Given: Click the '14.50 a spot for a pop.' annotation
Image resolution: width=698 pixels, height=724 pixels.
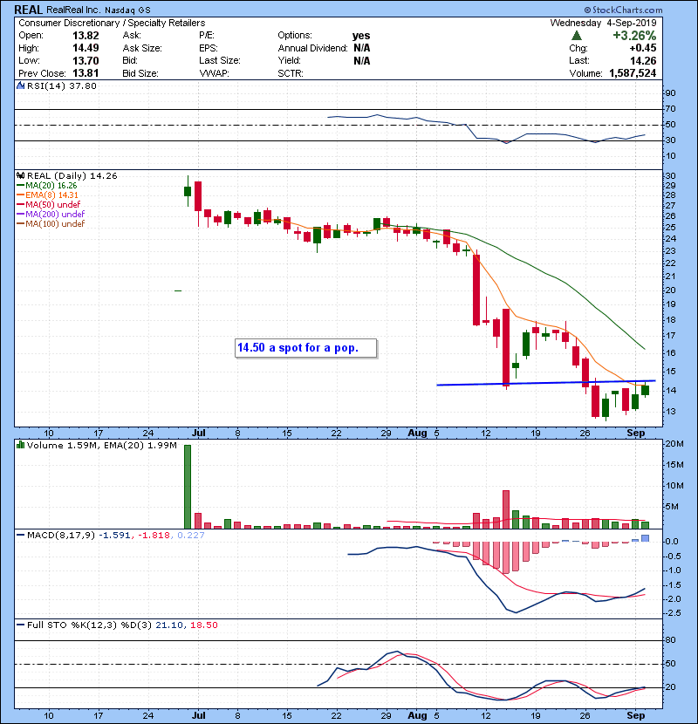Looking at the screenshot, I should [x=305, y=348].
